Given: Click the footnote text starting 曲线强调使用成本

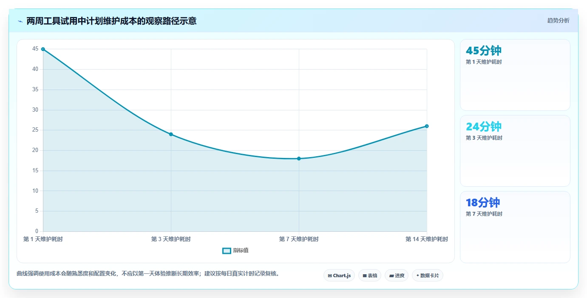Looking at the screenshot, I should [149, 273].
